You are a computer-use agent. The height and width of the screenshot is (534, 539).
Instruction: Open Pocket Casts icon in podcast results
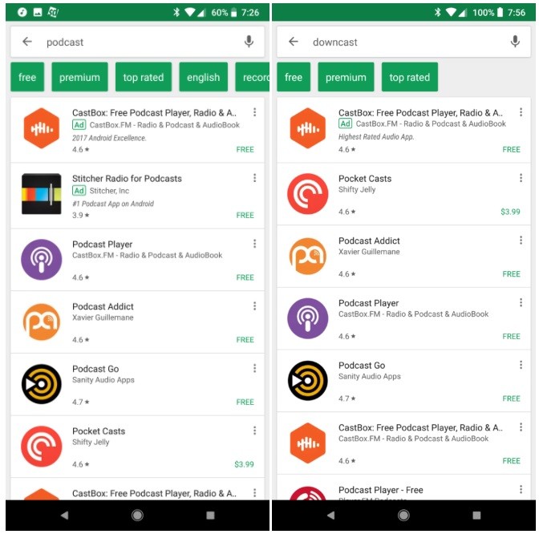[x=42, y=446]
